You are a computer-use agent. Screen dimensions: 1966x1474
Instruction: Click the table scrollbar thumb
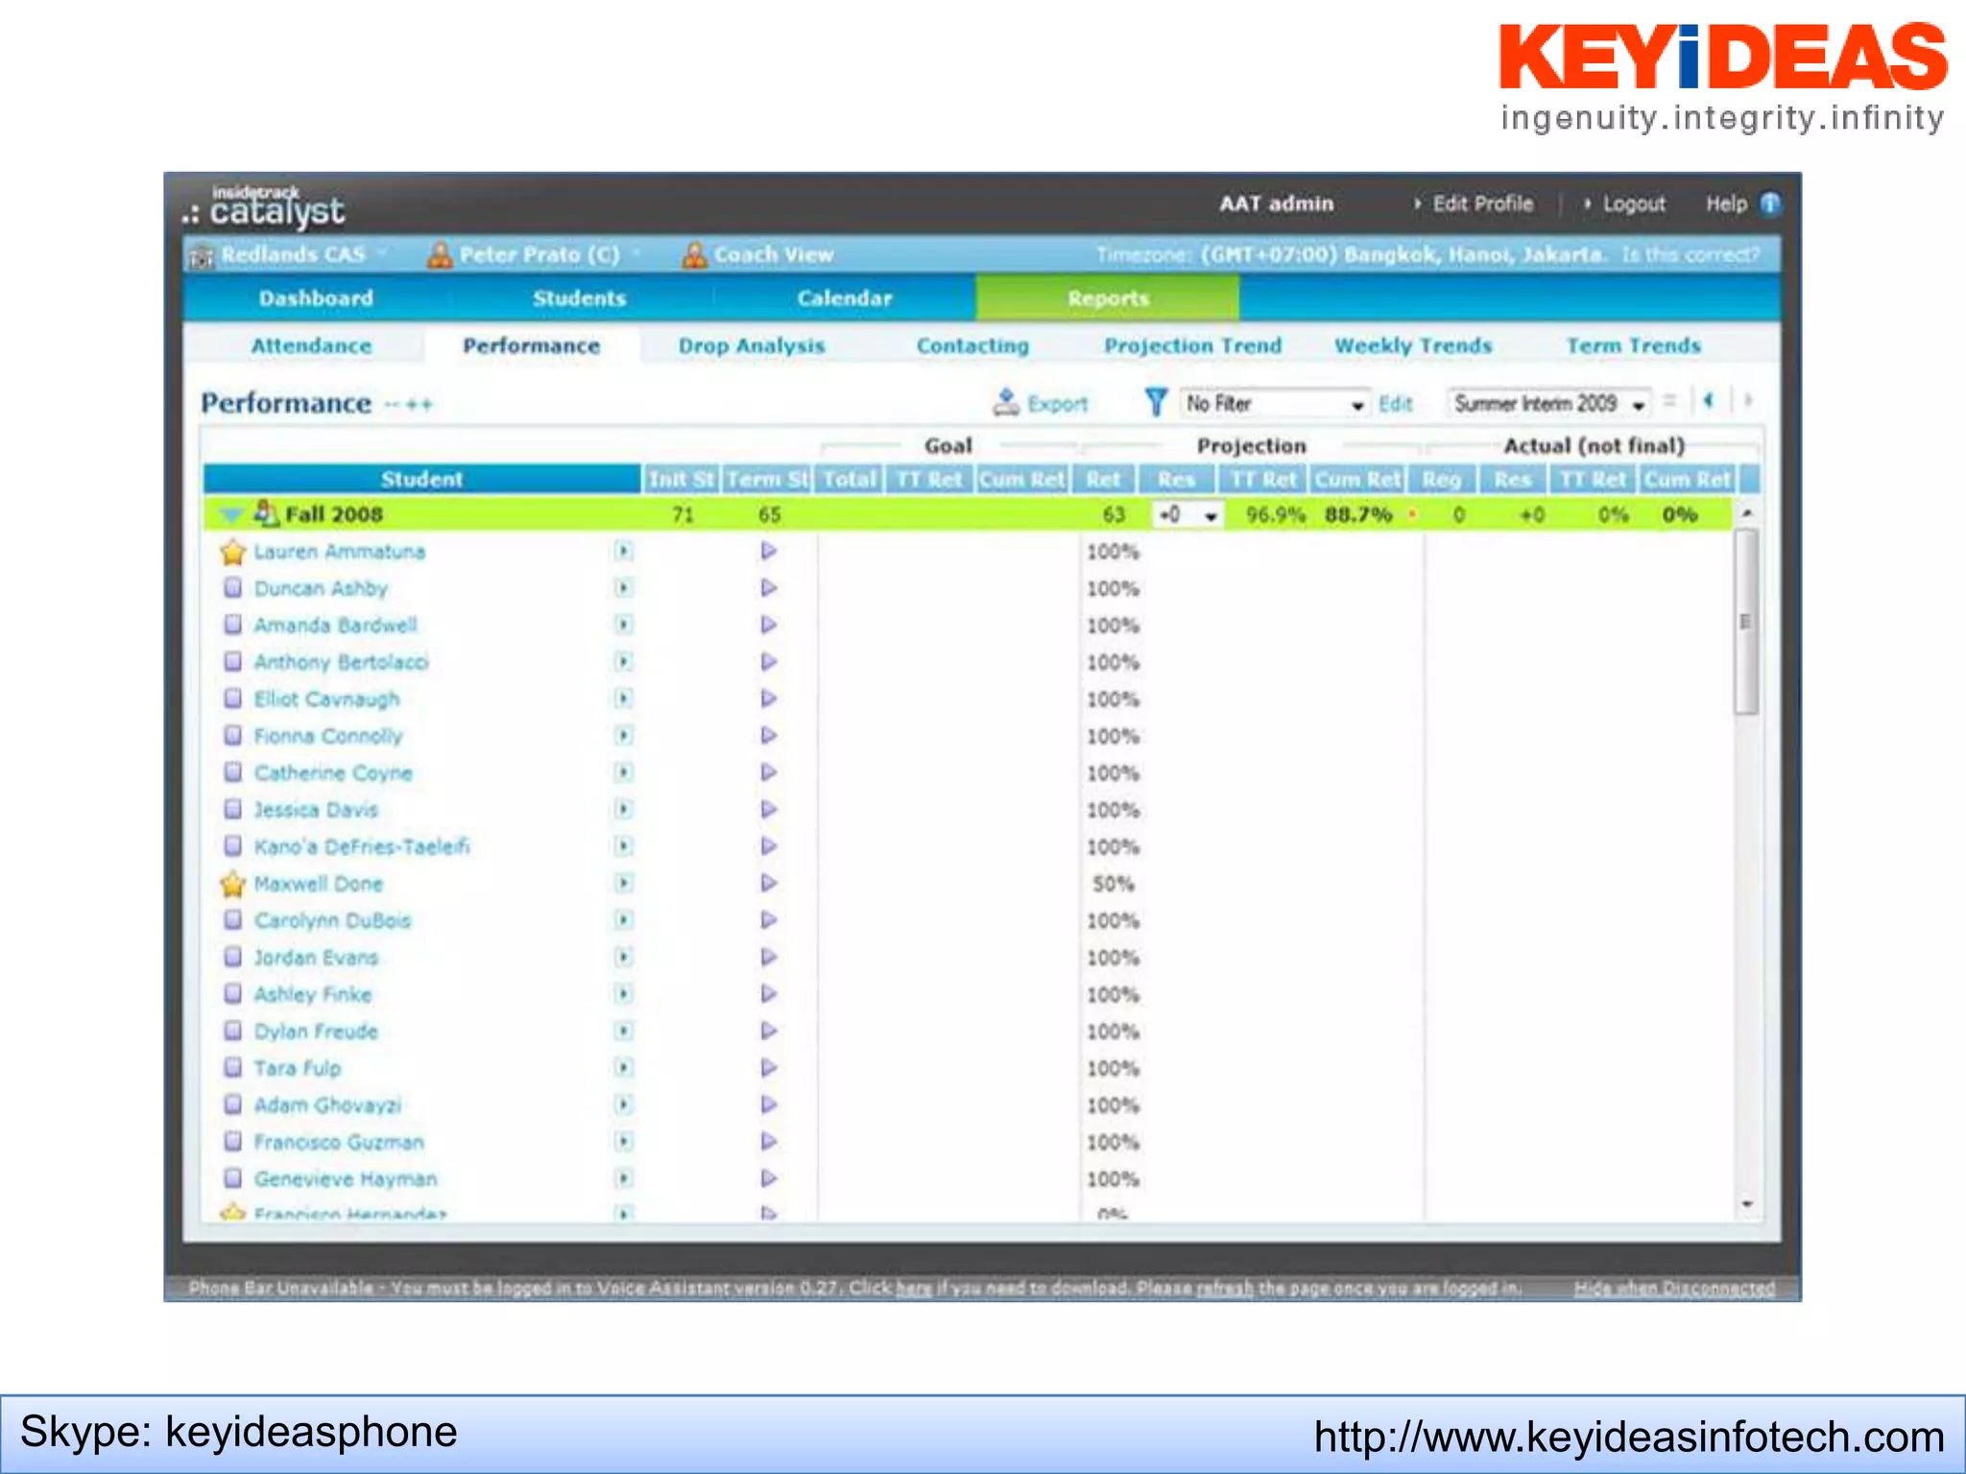tap(1746, 622)
